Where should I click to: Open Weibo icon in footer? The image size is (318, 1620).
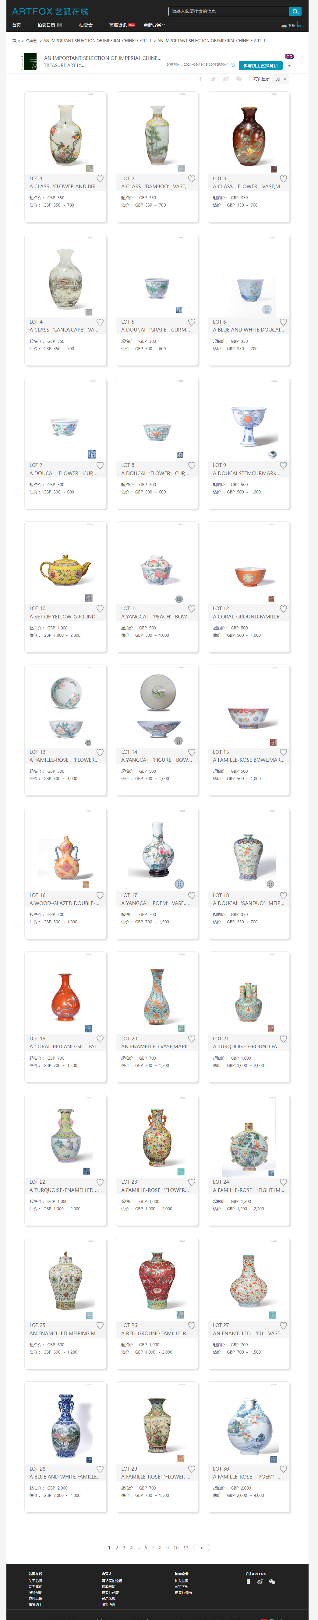pyautogui.click(x=260, y=1582)
